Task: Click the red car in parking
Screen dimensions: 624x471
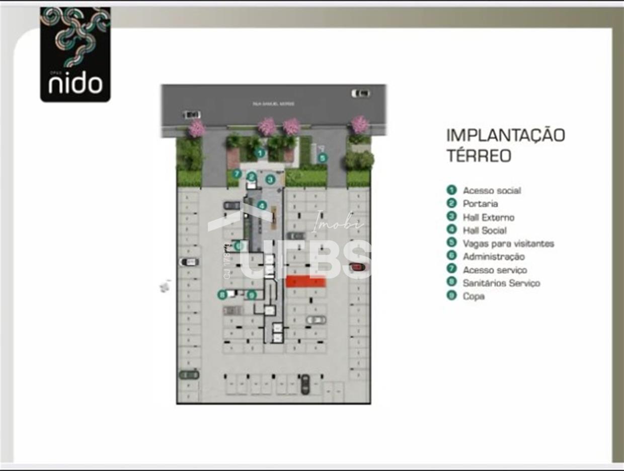Action: pos(358,267)
